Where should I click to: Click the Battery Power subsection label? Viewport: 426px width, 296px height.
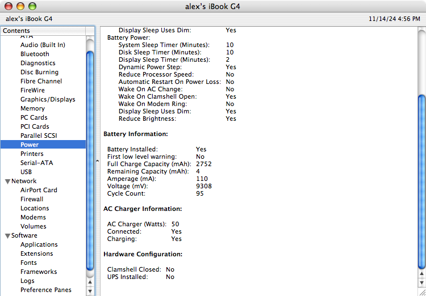click(x=129, y=37)
